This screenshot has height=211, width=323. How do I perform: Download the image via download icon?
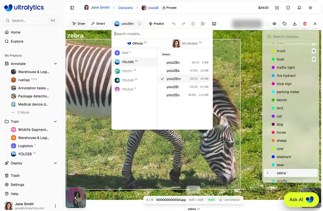point(295,24)
